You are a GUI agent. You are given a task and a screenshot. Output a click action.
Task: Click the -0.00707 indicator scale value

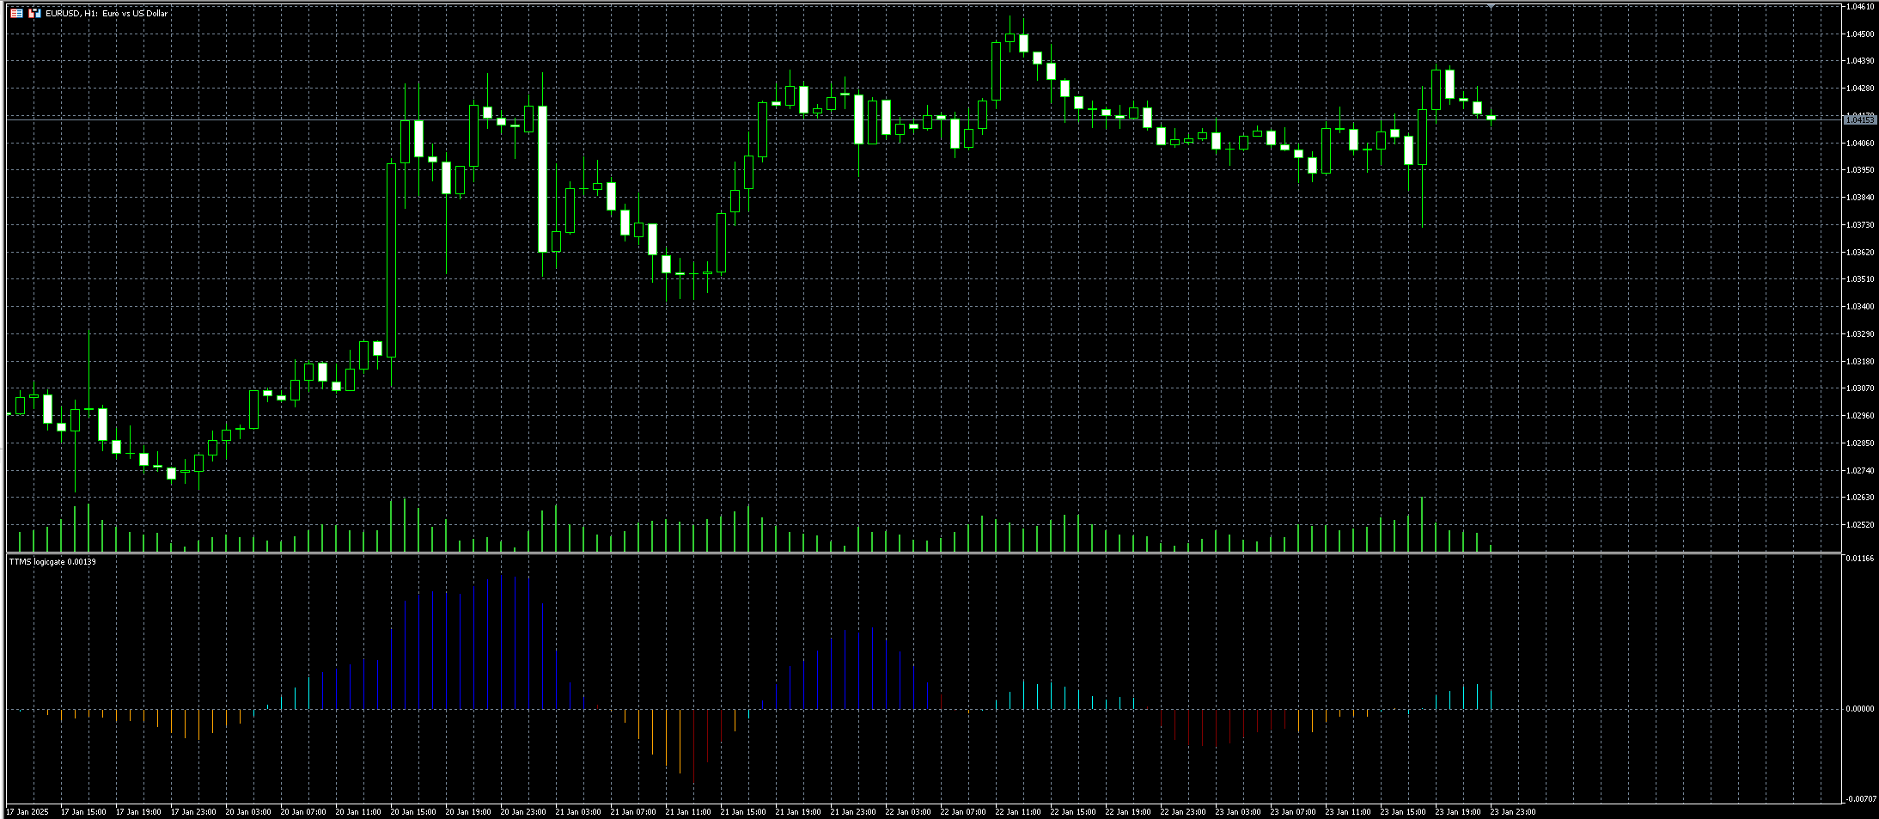pos(1859,800)
